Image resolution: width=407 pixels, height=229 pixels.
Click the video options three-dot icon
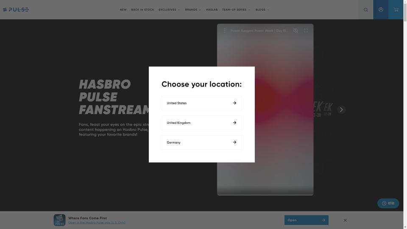coord(225,31)
